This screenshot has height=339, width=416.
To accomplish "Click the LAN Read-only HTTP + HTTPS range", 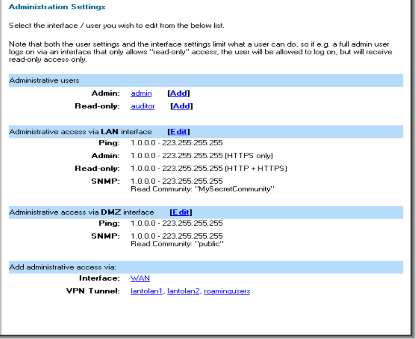I will [x=209, y=168].
